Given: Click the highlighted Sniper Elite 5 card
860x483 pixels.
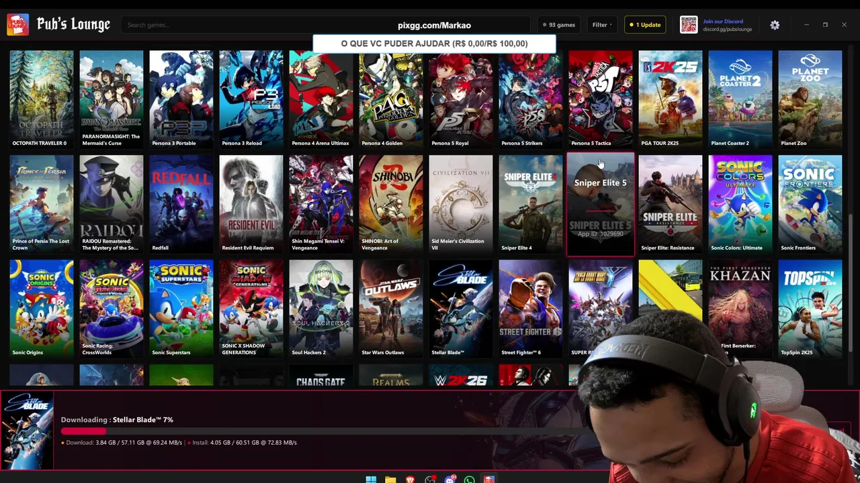Looking at the screenshot, I should tap(601, 204).
